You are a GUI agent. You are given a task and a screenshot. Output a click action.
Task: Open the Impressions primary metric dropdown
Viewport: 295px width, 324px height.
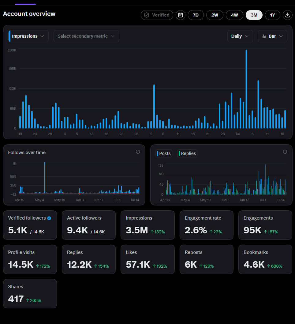point(28,36)
